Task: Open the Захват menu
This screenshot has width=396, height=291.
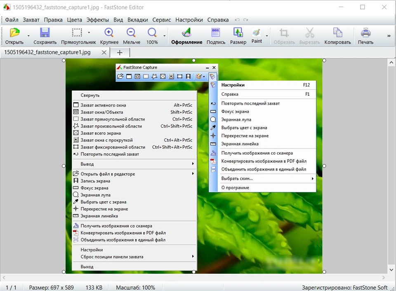Action: coord(31,20)
